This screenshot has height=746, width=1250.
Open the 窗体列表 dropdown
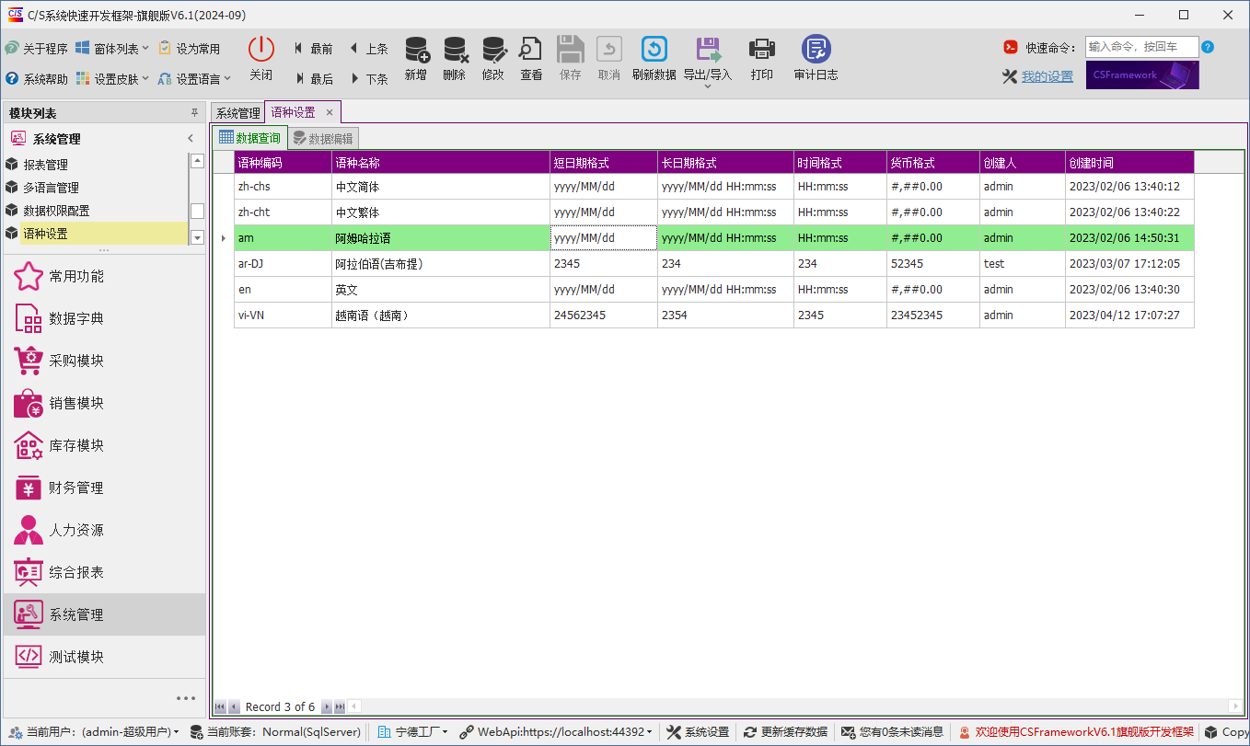click(112, 49)
